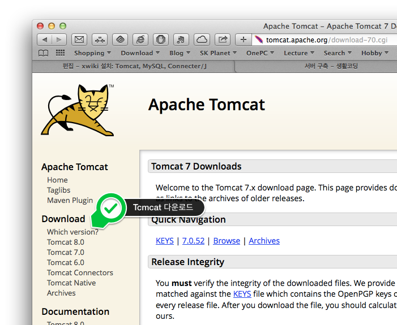Click the mail envelope toolbar icon
This screenshot has width=397, height=325.
click(x=79, y=40)
